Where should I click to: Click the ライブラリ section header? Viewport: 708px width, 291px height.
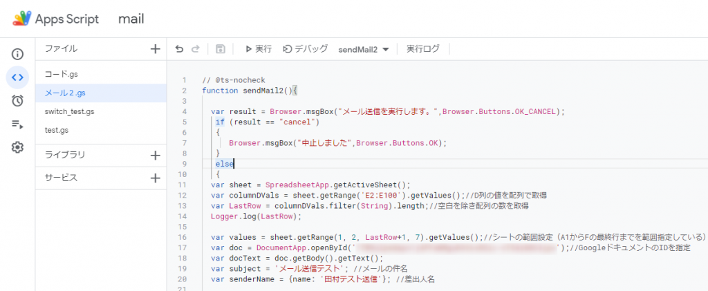point(65,156)
